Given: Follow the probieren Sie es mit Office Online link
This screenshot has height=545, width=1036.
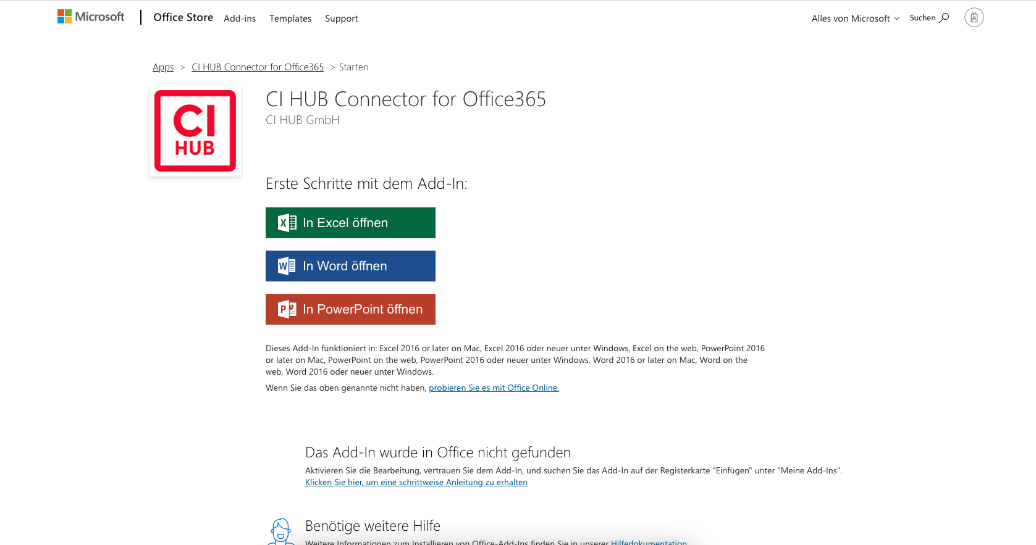Looking at the screenshot, I should click(494, 388).
